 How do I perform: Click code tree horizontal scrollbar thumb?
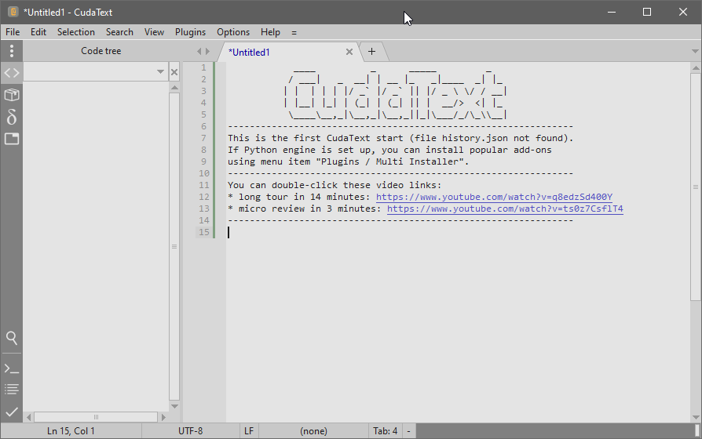tap(96, 417)
